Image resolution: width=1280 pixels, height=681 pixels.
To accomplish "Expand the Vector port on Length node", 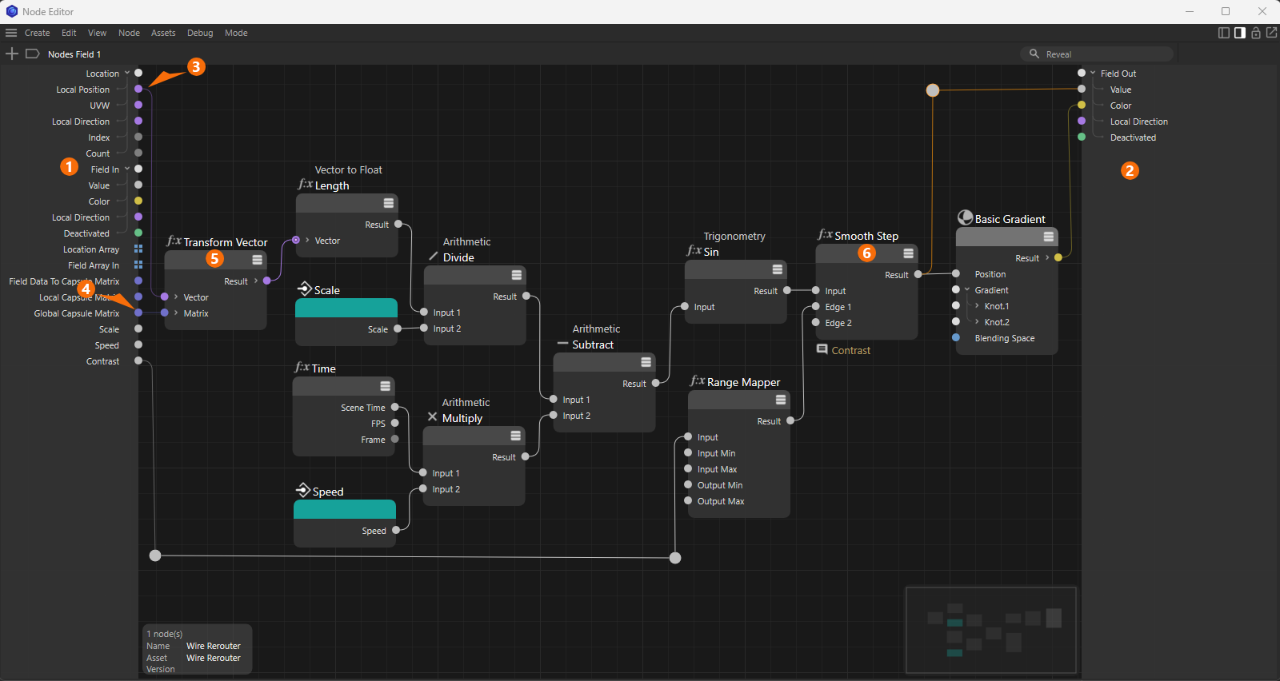I will (x=307, y=240).
